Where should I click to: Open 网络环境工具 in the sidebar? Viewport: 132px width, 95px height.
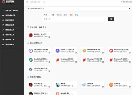click(x=10, y=35)
